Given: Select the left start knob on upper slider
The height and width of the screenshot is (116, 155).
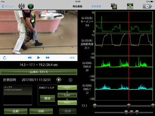Looking at the screenshot, I should coord(95,106).
